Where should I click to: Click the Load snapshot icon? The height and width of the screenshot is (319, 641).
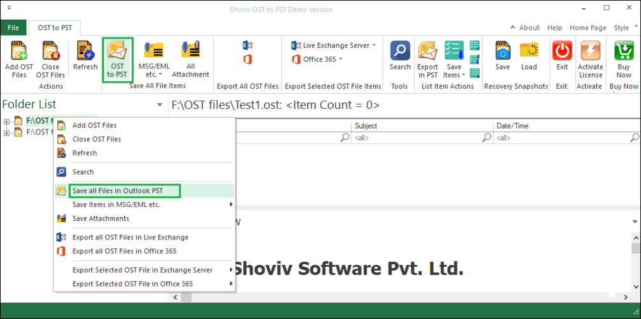[529, 50]
